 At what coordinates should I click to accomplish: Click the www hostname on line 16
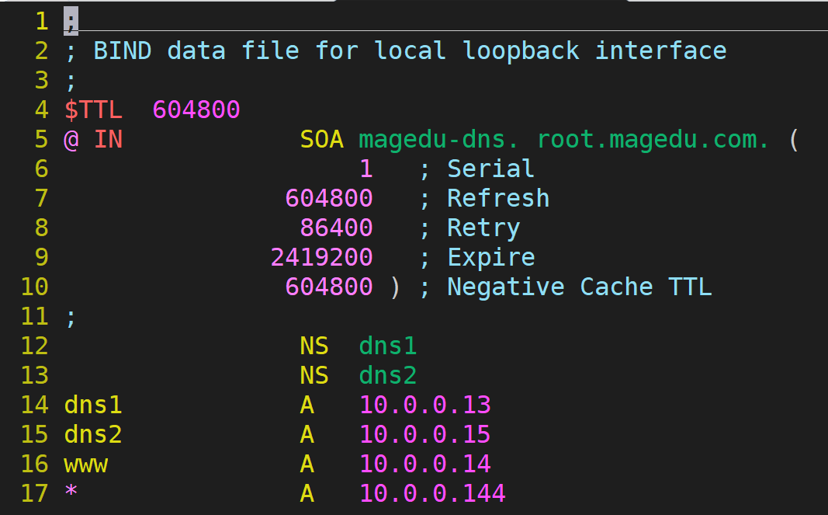(85, 466)
